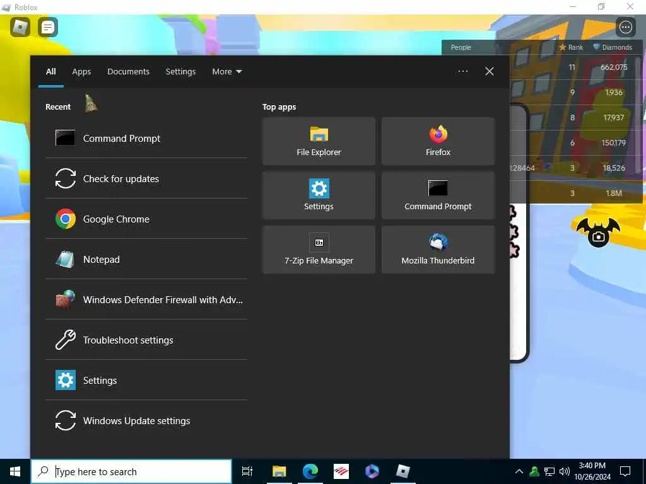This screenshot has width=646, height=484.
Task: Open Task View on the taskbar
Action: point(247,471)
